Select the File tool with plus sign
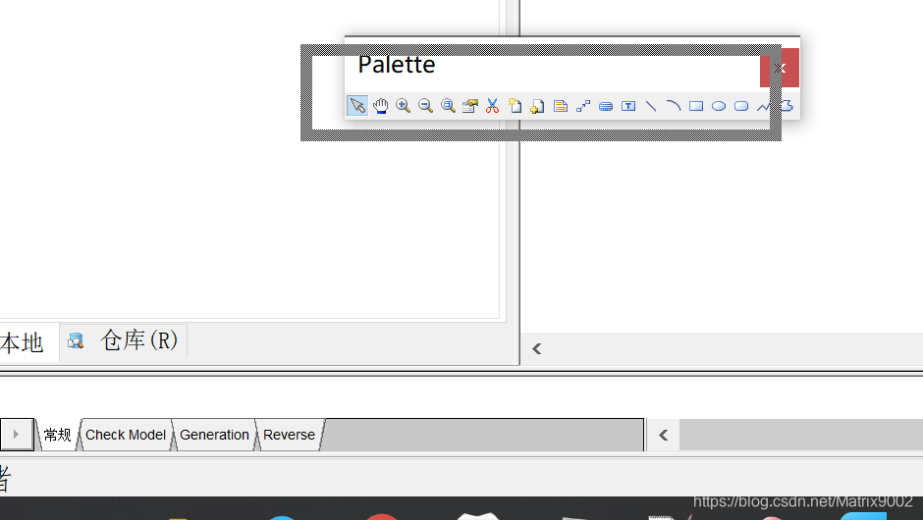 tap(537, 106)
